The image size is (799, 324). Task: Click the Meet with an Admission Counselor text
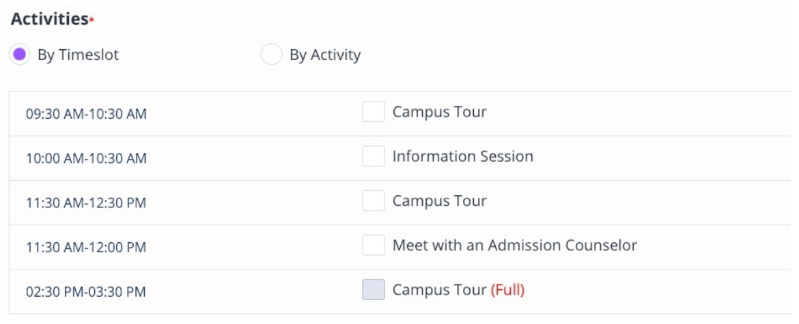coord(514,246)
